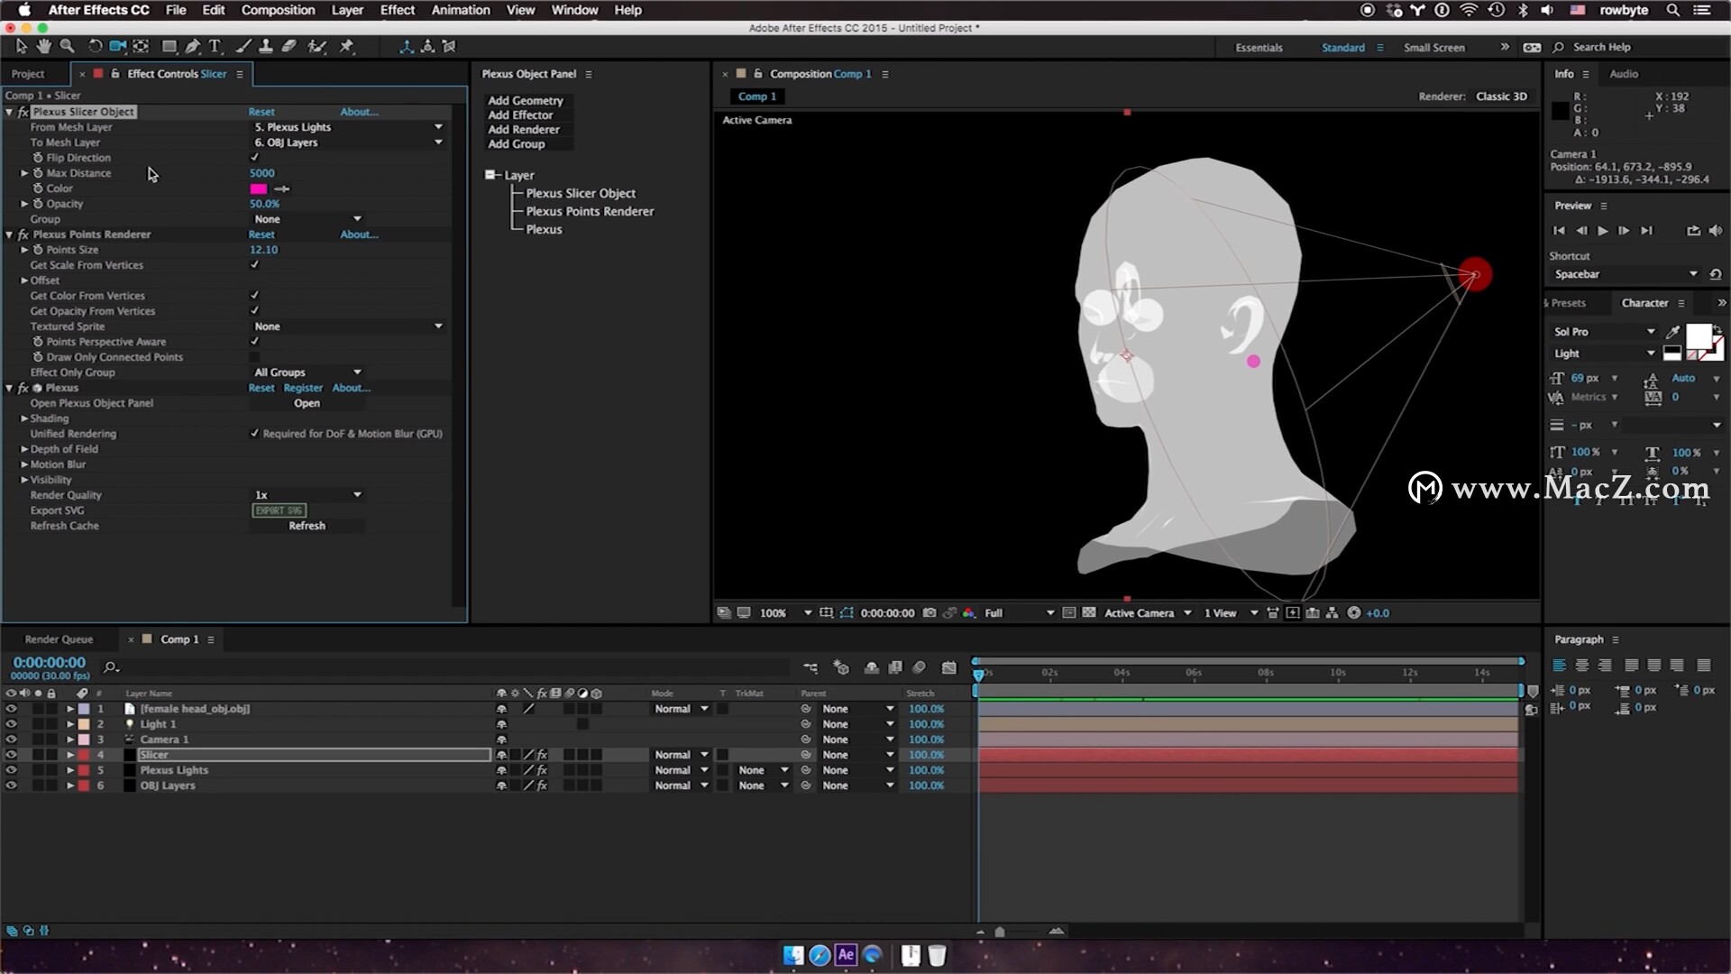Image resolution: width=1731 pixels, height=974 pixels.
Task: Open the Composition menu
Action: (278, 10)
